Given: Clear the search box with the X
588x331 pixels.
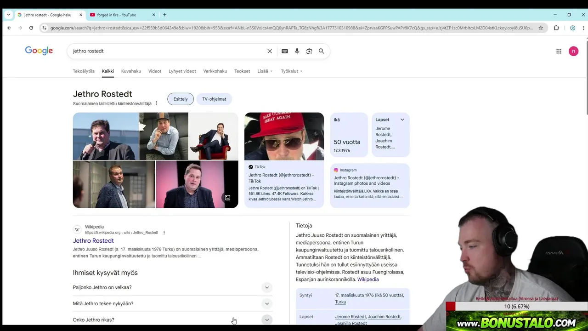Looking at the screenshot, I should coord(270,51).
